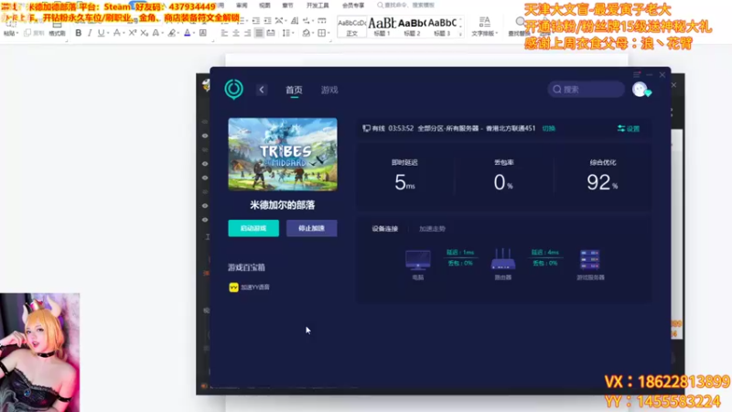Select the 设备连接 tab
The image size is (732, 412).
point(384,228)
